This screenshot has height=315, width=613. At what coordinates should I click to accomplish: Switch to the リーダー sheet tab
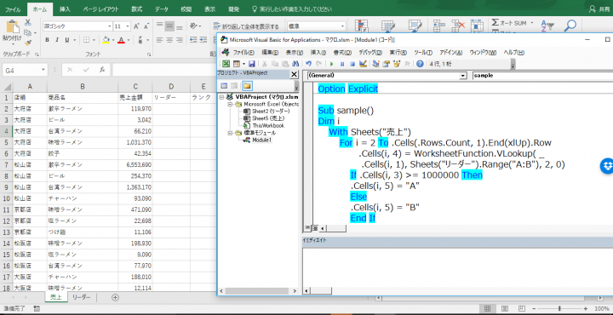coord(82,297)
